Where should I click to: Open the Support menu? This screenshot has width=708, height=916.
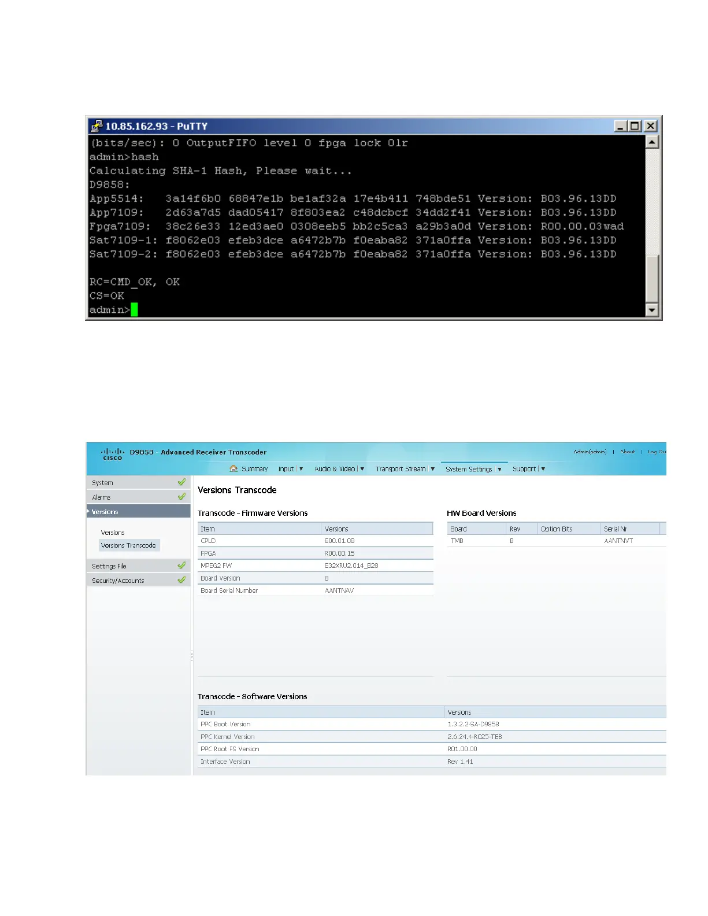[x=524, y=469]
